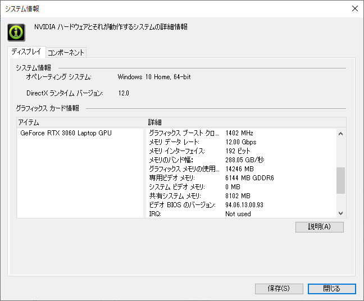This screenshot has width=364, height=301.
Task: Click the 8102 MB value
Action: click(x=238, y=196)
